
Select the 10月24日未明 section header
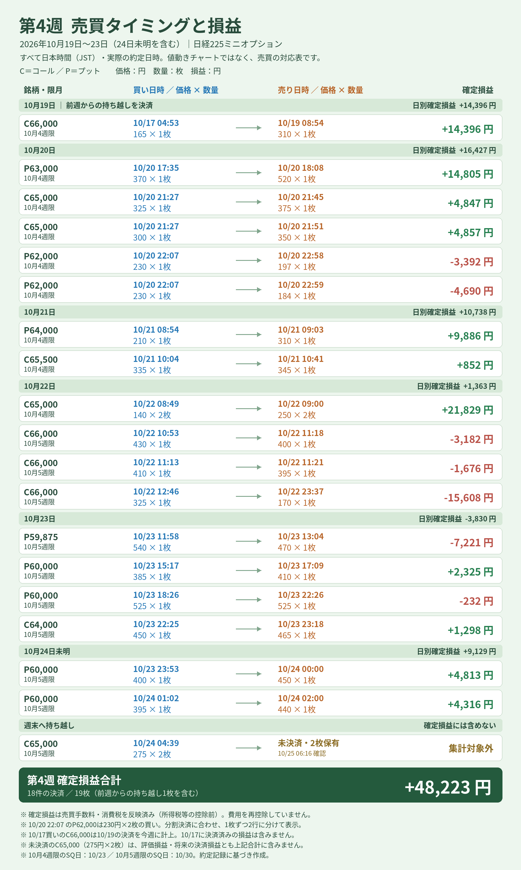tap(260, 651)
